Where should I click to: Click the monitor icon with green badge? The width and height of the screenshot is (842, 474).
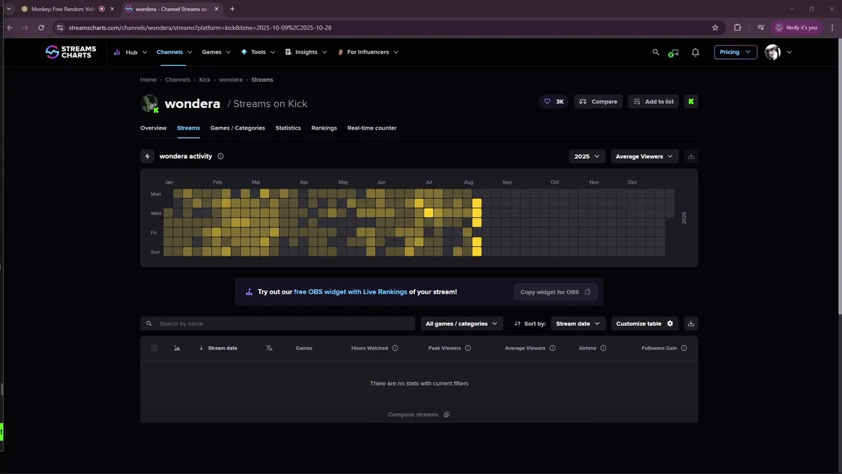pos(674,53)
